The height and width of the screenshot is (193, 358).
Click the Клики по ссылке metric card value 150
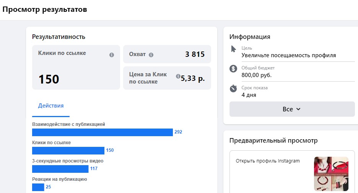pyautogui.click(x=49, y=80)
